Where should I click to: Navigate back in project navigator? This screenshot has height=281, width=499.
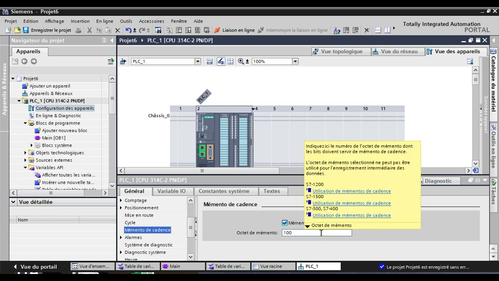(x=24, y=61)
